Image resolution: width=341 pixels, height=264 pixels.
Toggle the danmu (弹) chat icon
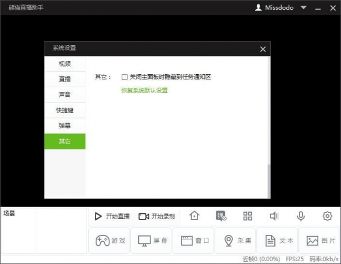(221, 216)
